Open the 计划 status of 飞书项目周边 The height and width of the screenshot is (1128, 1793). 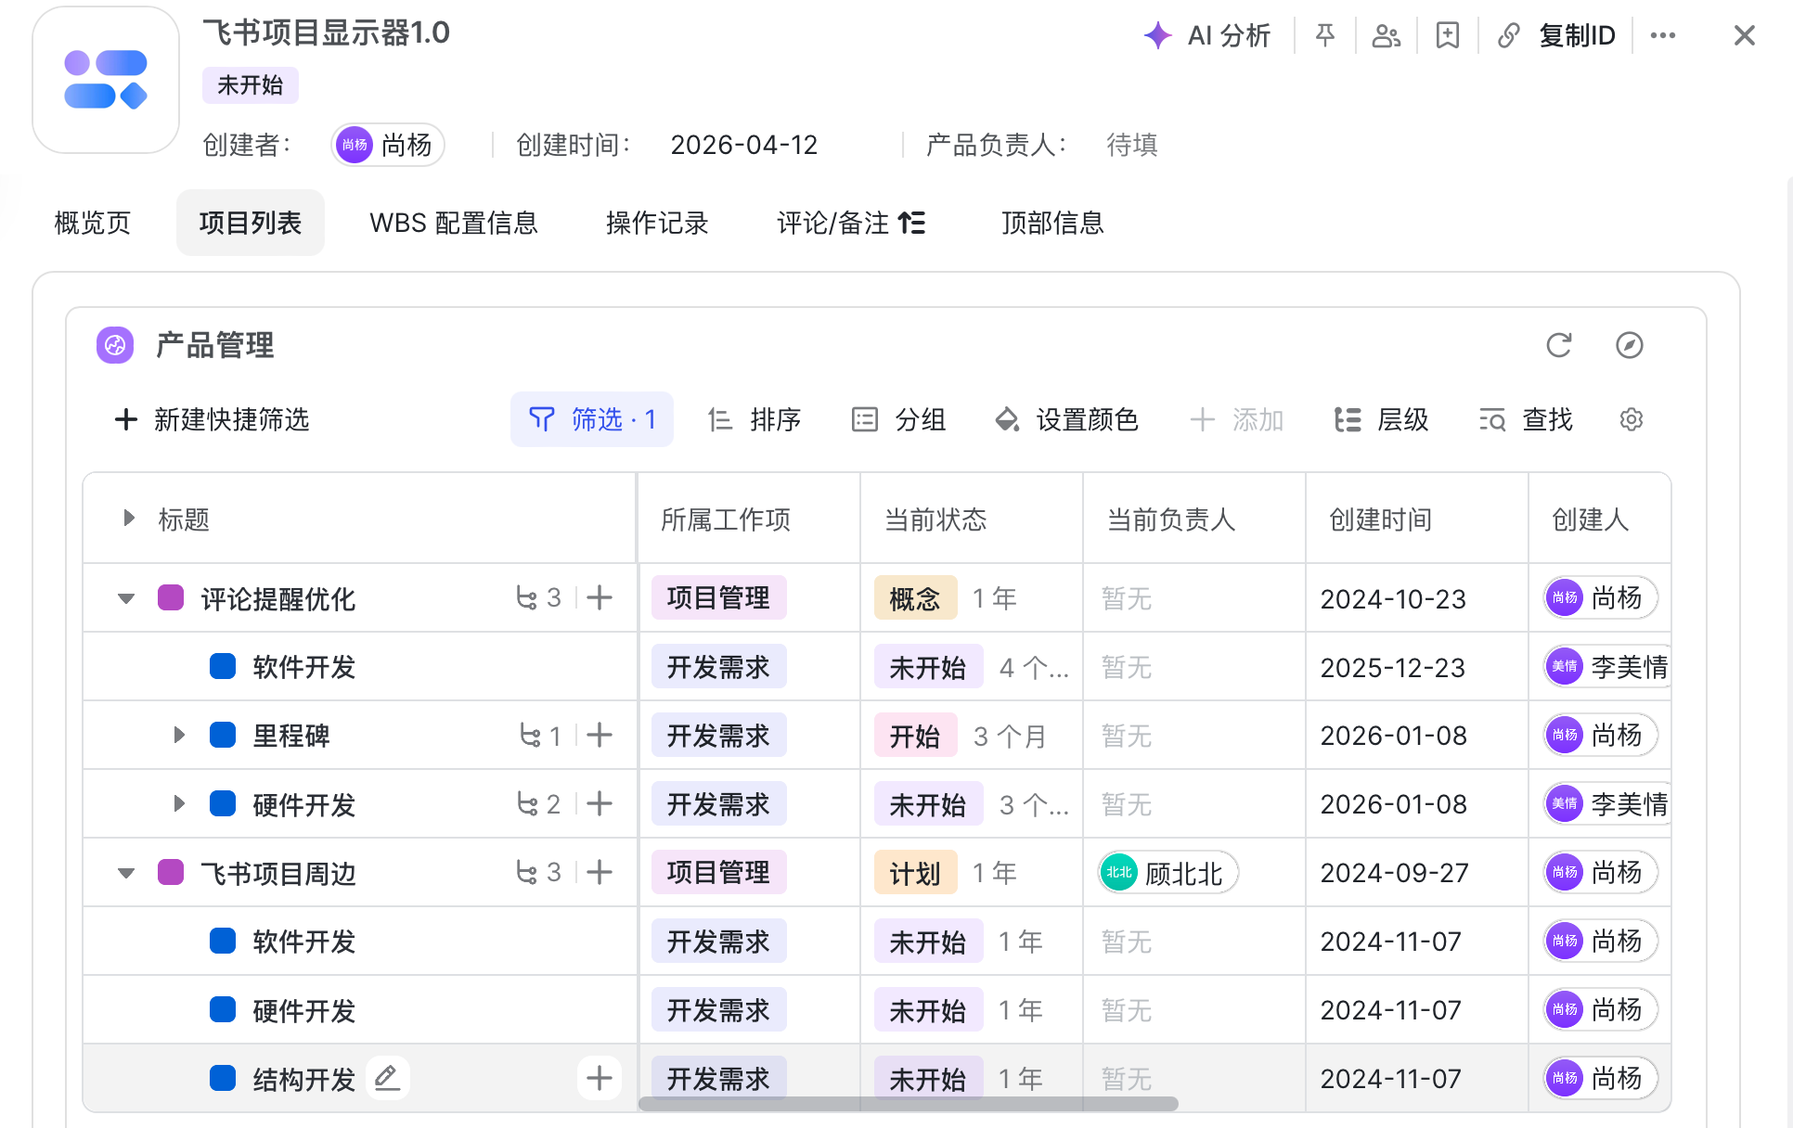[x=915, y=872]
